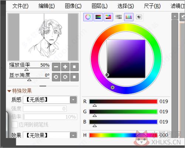Toggle the swatches palette panel icon
Image resolution: width=185 pixels, height=148 pixels.
coord(129,17)
